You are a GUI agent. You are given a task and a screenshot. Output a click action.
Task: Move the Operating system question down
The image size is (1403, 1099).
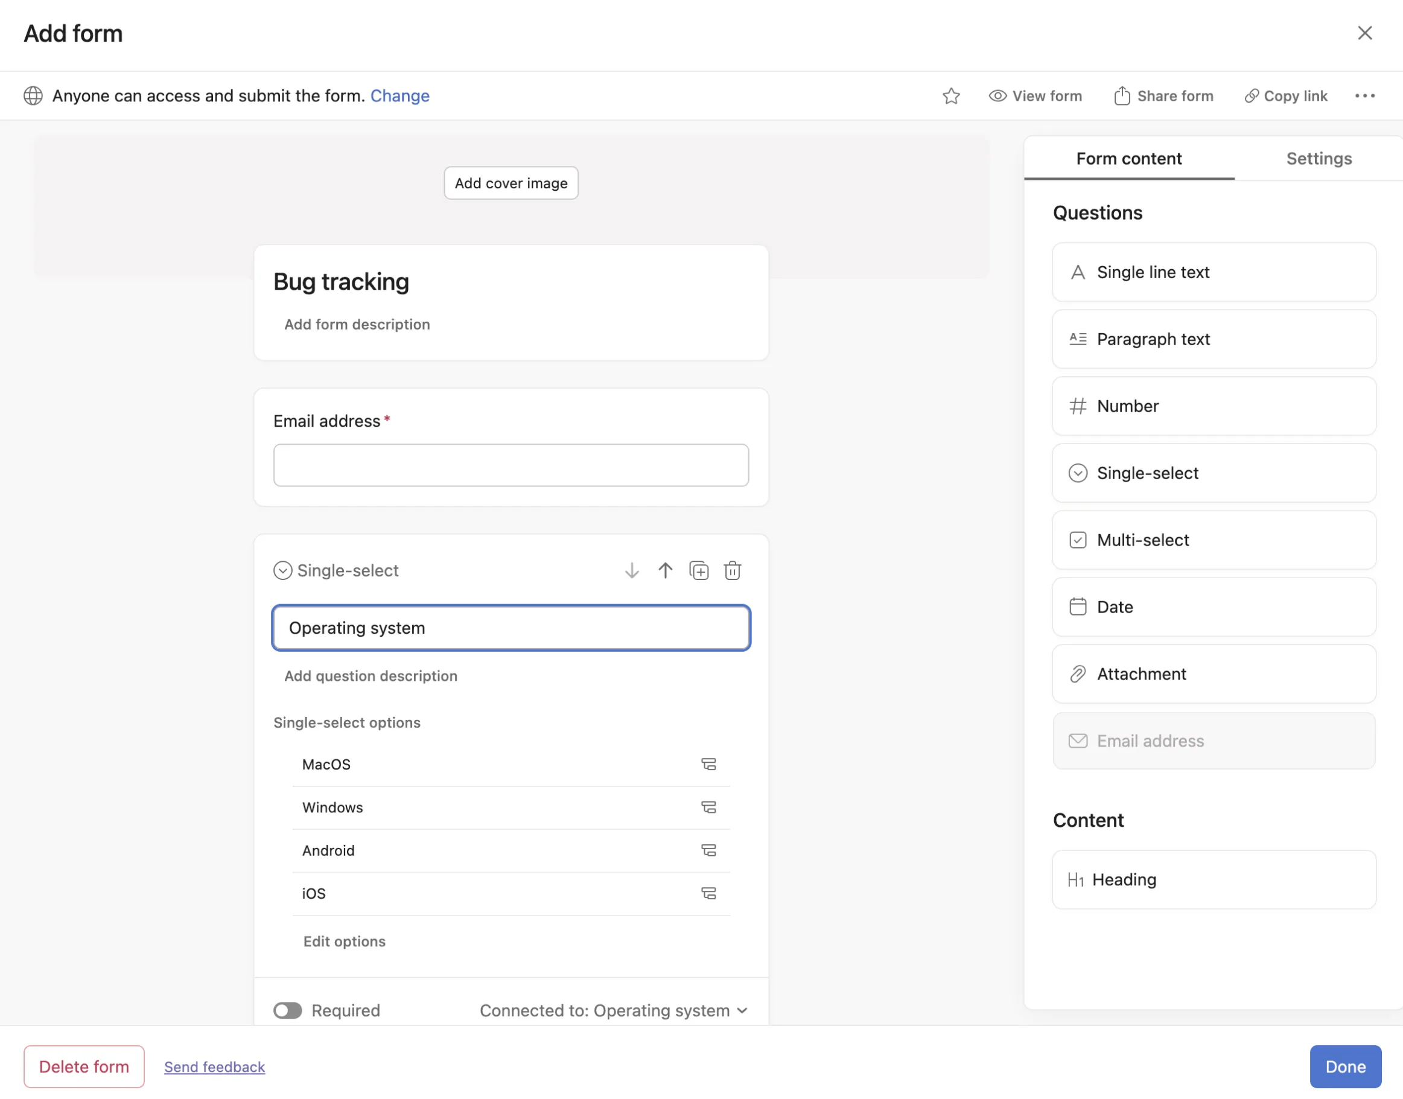632,570
